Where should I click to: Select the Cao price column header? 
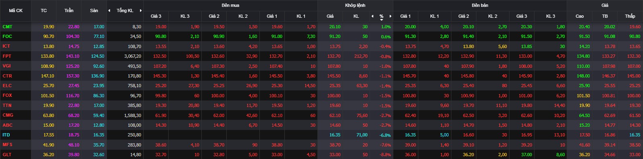(579, 16)
